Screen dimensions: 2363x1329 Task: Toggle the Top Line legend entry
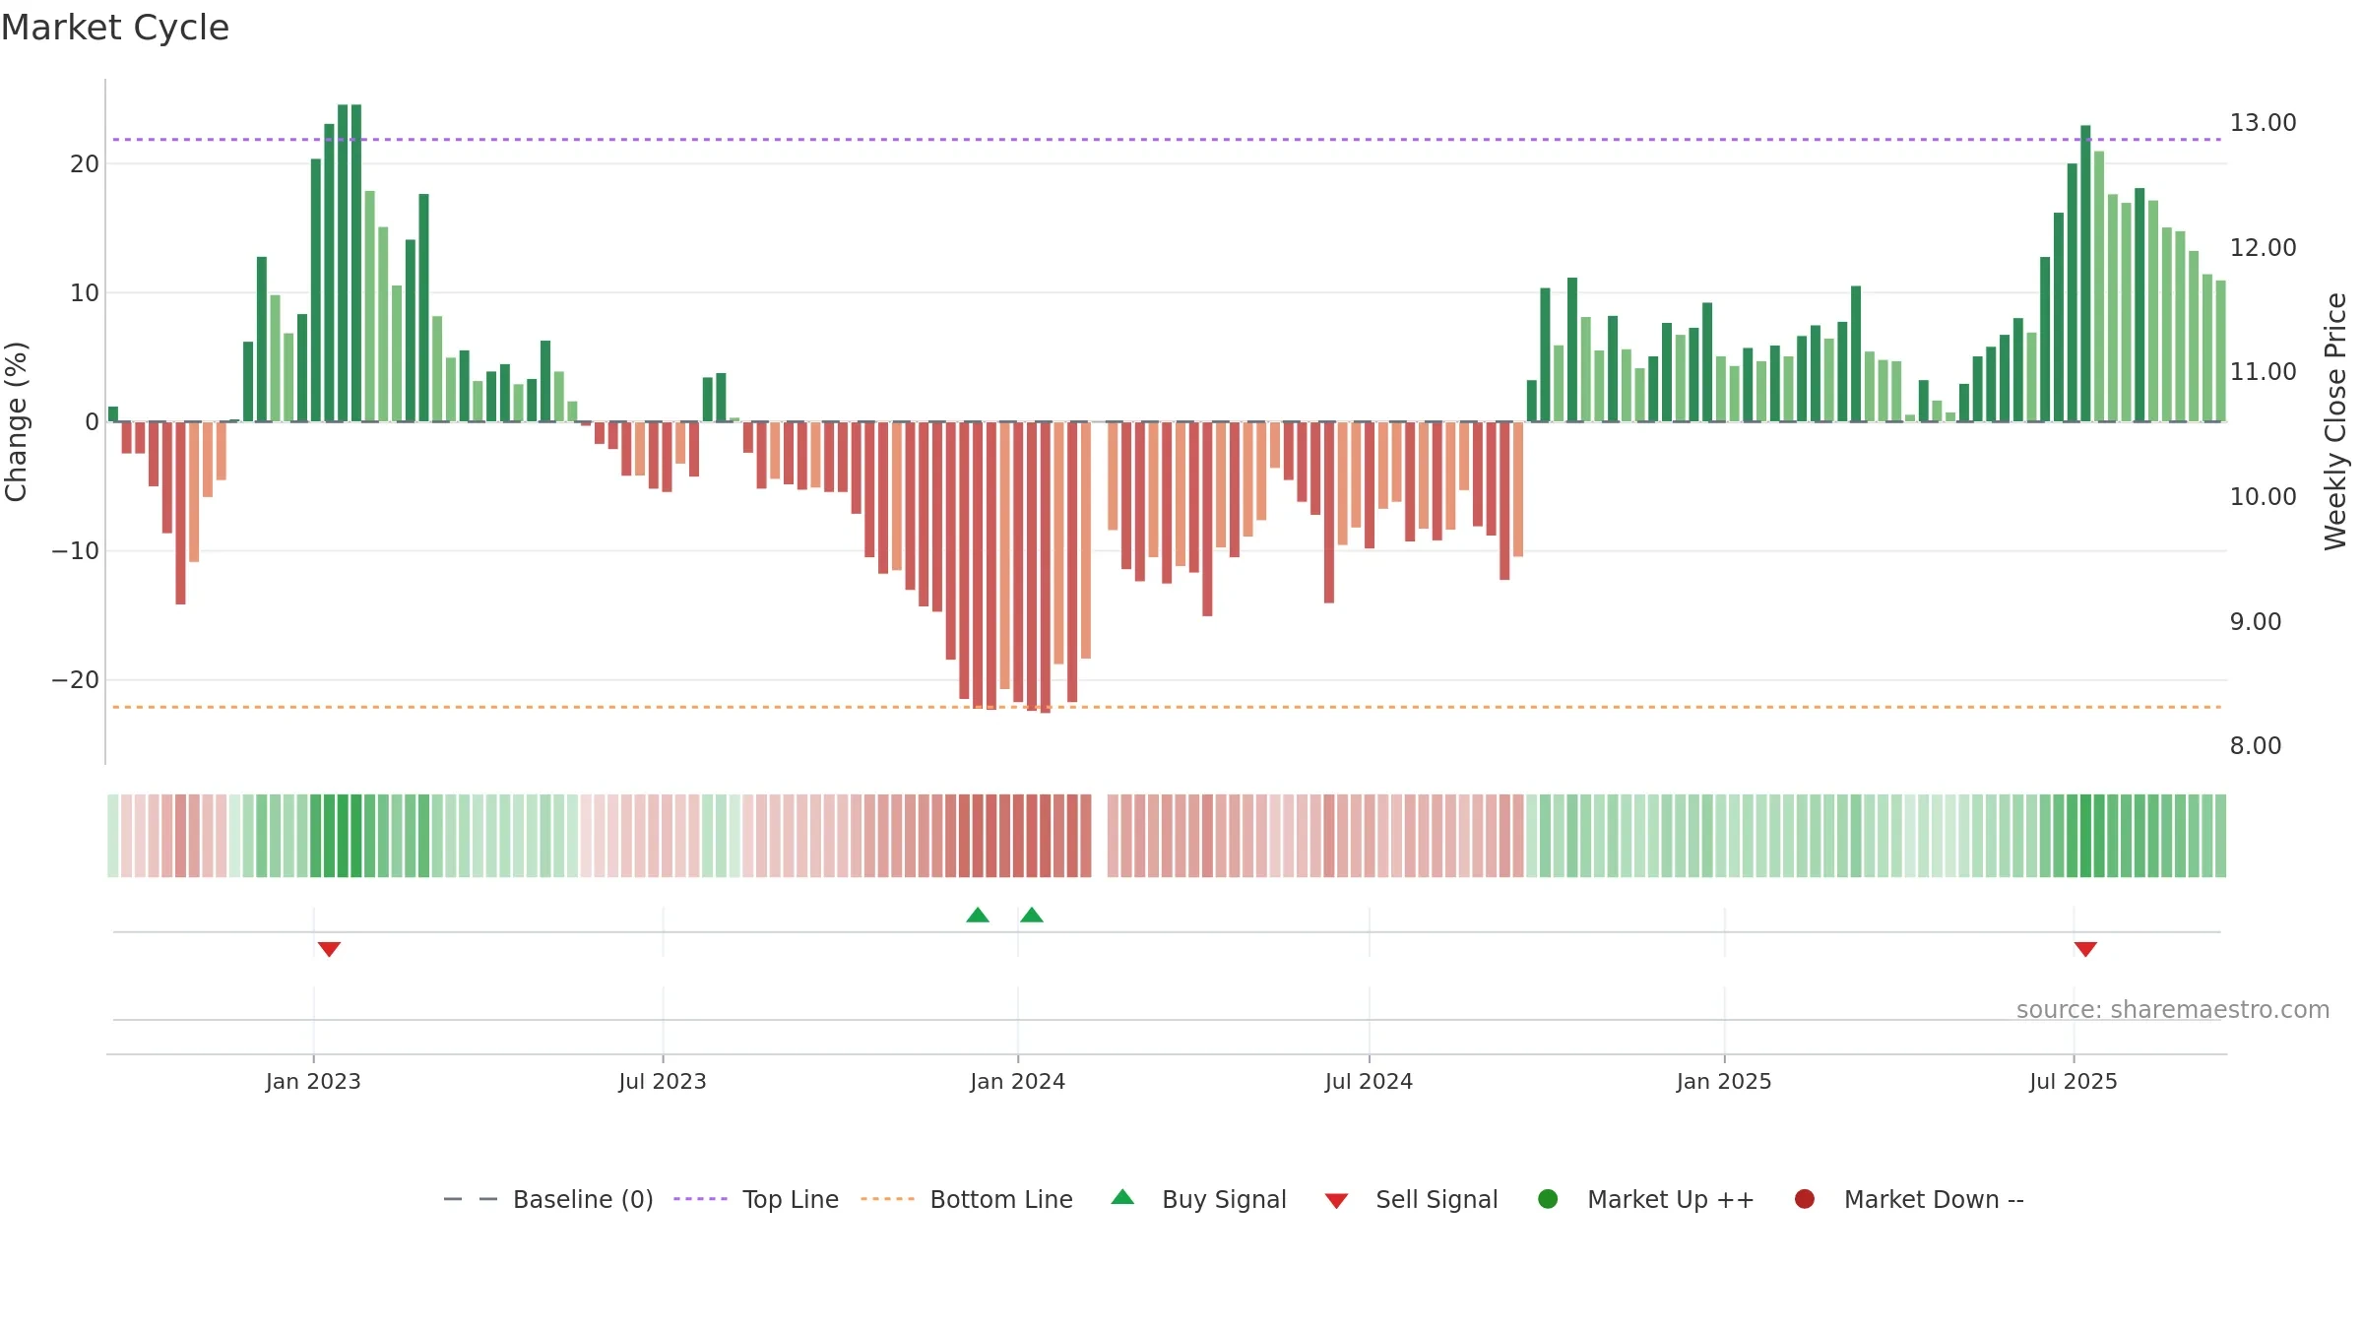[x=756, y=1199]
